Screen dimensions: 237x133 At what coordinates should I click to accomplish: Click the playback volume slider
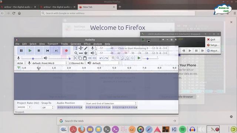coord(59,58)
